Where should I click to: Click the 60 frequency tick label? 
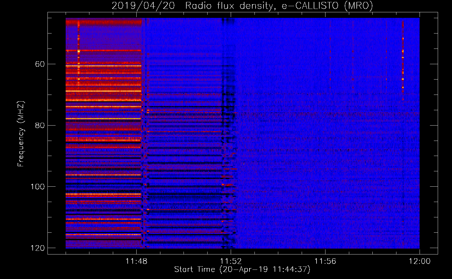tap(40, 64)
